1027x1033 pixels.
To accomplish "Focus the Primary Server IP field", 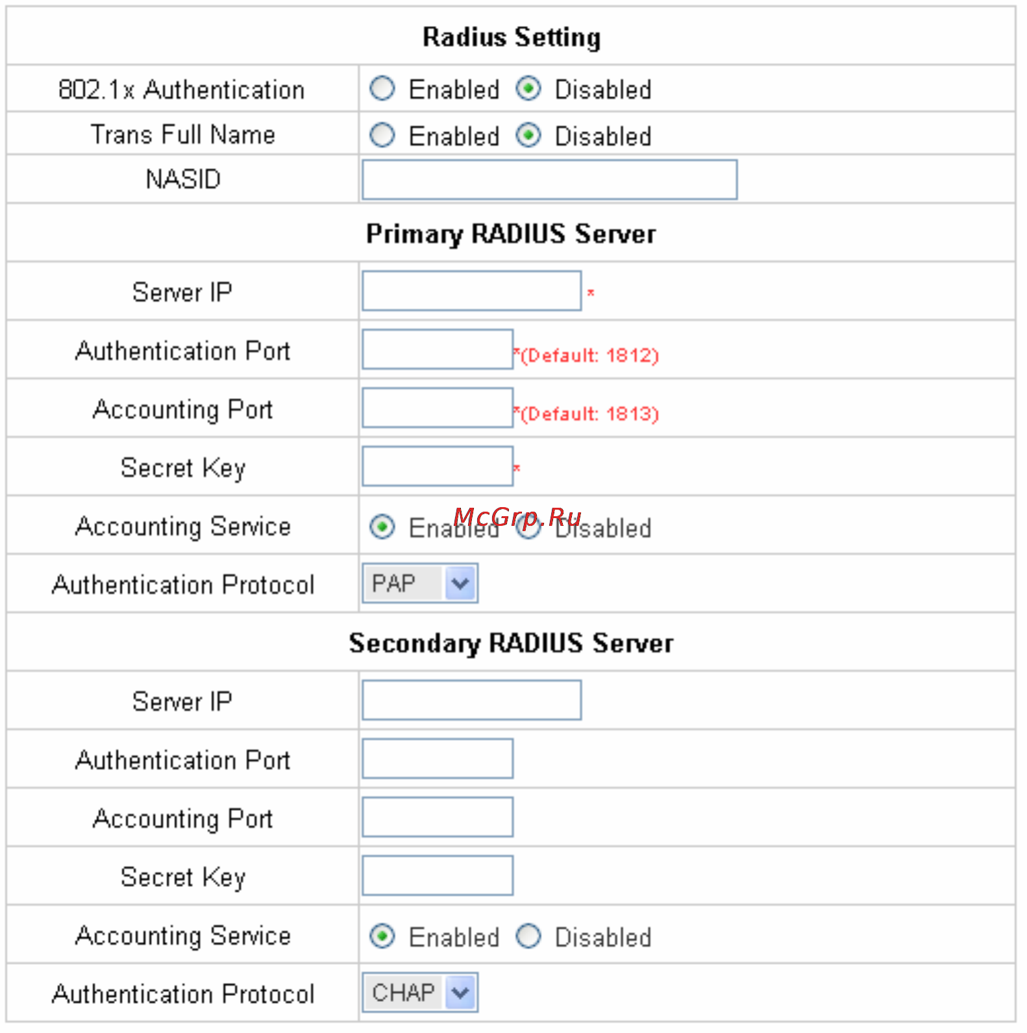I will pos(471,291).
